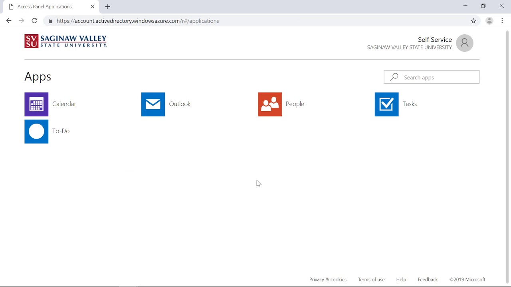
Task: Click the Tasks app label
Action: (410, 104)
